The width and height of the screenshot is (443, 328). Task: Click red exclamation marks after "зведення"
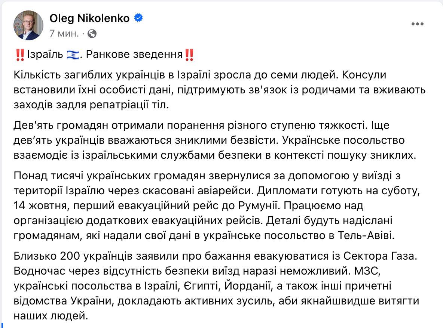(x=189, y=55)
